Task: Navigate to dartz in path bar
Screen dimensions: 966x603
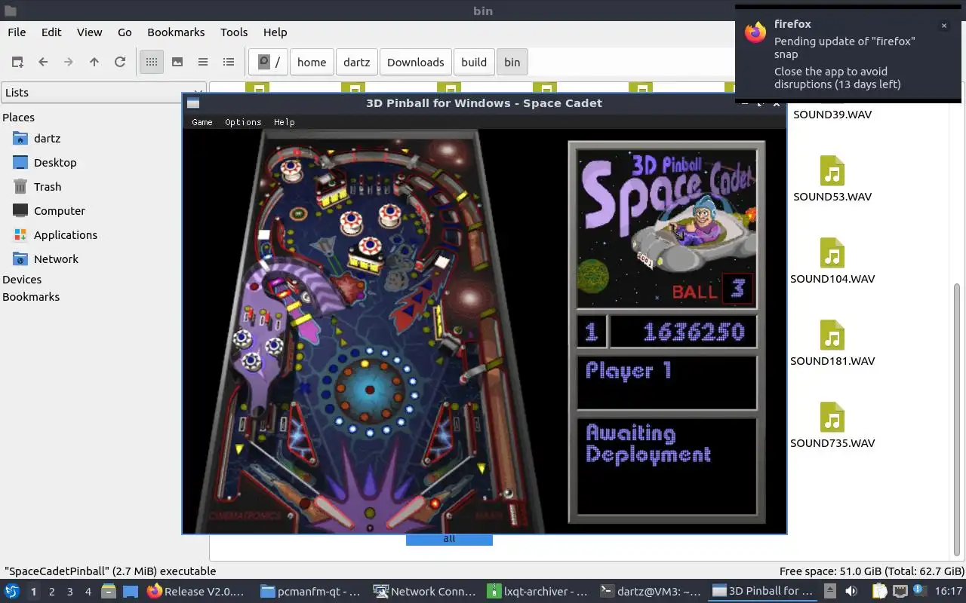Action: [x=357, y=62]
